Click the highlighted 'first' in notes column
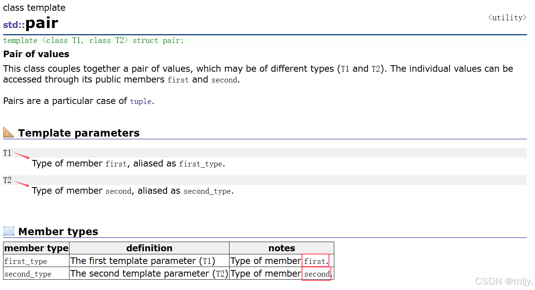Image resolution: width=535 pixels, height=290 pixels. pos(315,261)
